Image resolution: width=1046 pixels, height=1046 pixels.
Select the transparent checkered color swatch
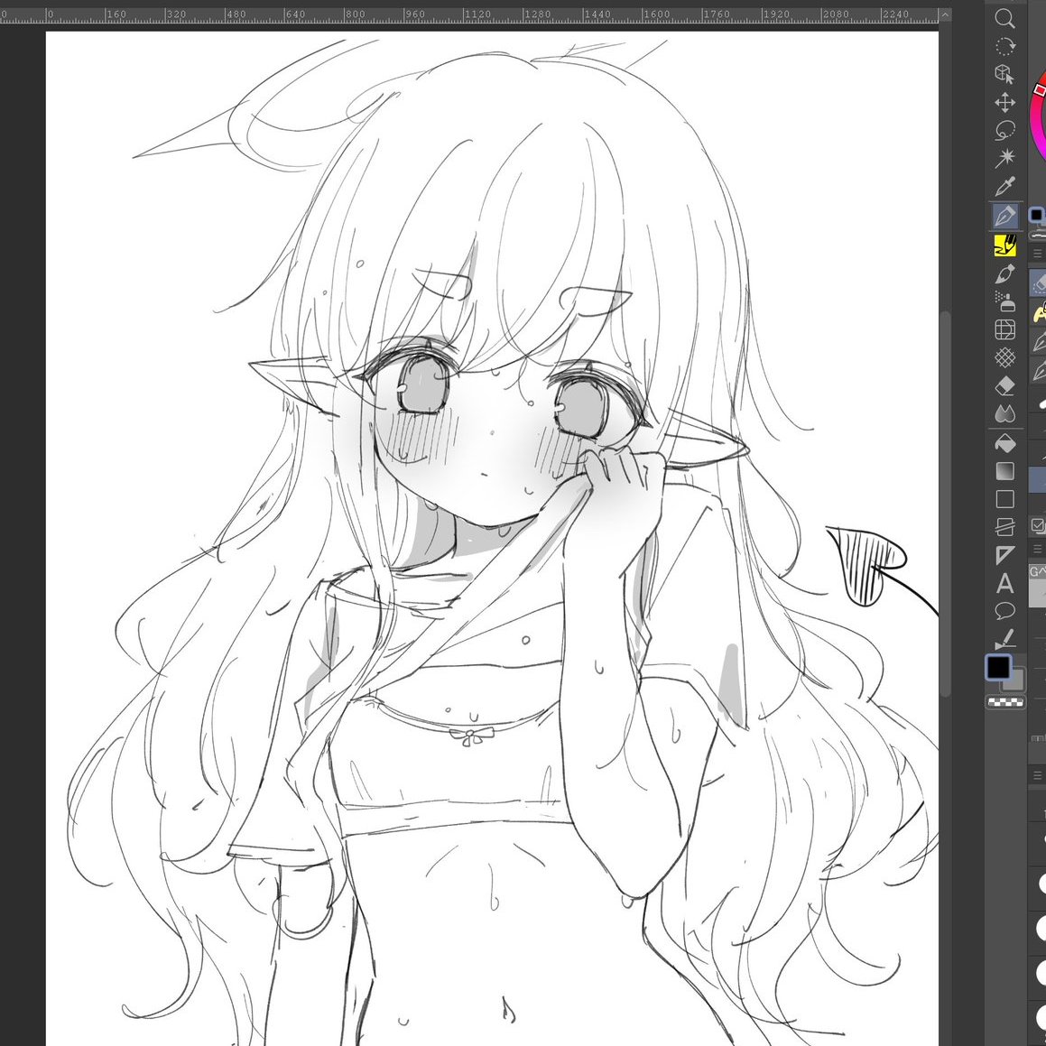pyautogui.click(x=1005, y=702)
